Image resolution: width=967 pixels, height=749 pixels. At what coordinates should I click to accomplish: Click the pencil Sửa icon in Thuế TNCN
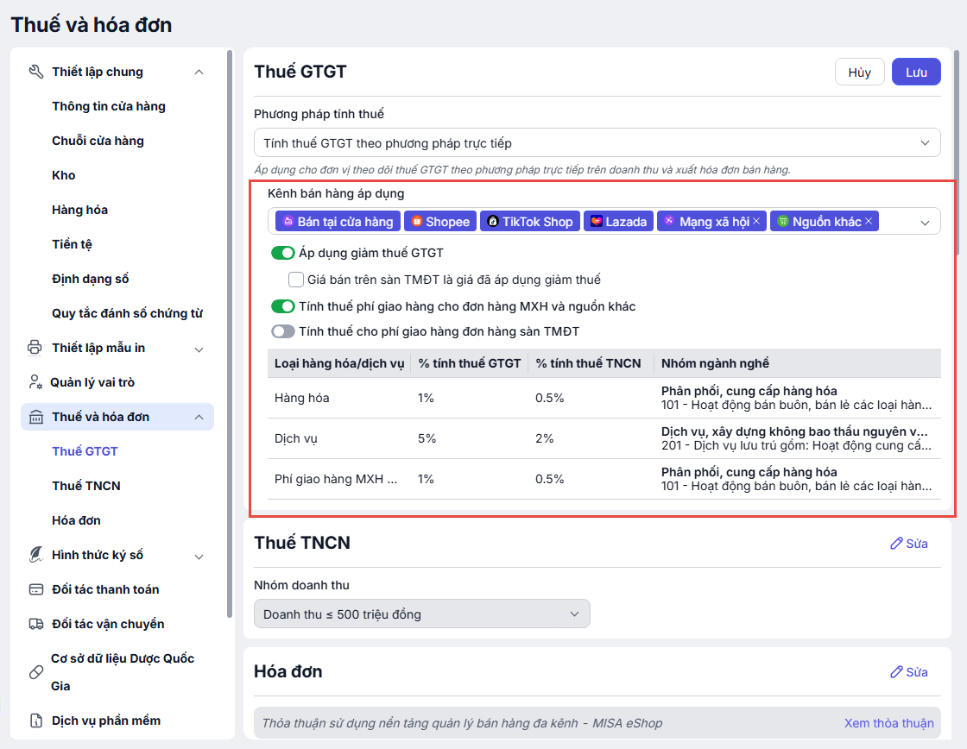click(x=896, y=544)
